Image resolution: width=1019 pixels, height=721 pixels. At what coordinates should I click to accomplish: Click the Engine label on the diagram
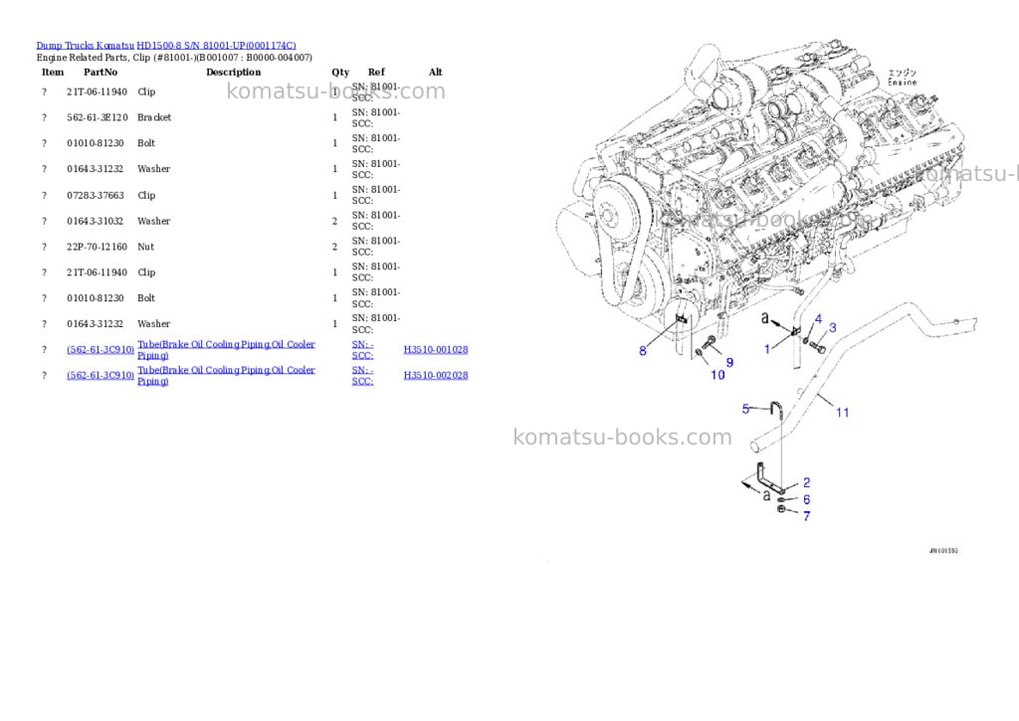pos(902,78)
